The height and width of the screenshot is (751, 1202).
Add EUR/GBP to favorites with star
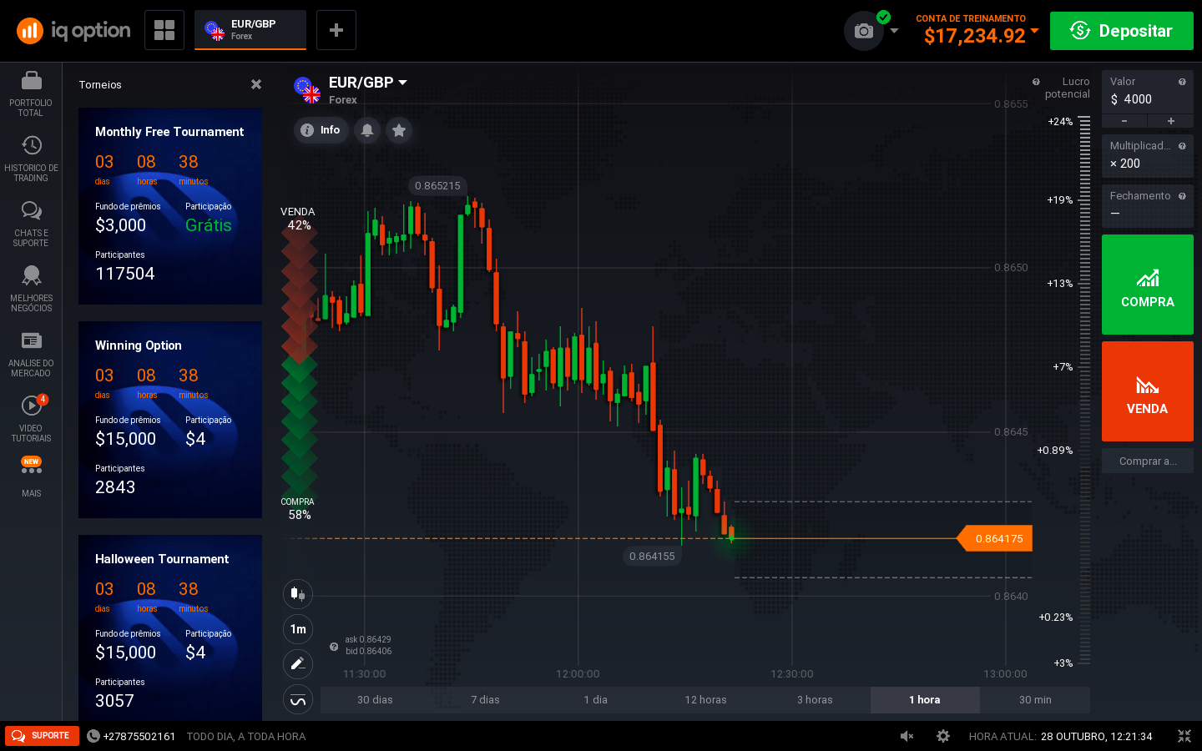click(399, 130)
